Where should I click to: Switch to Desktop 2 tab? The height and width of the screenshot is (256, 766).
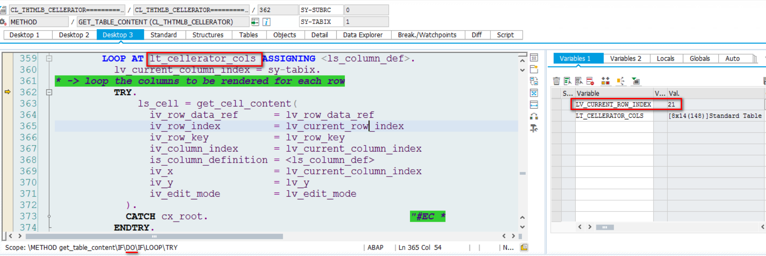74,35
